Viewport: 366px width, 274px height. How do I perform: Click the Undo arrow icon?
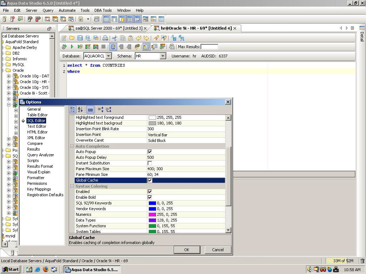(139, 38)
